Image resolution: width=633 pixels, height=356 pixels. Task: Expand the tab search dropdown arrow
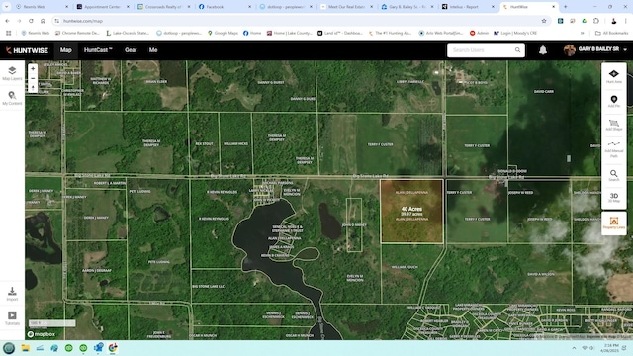pos(7,7)
